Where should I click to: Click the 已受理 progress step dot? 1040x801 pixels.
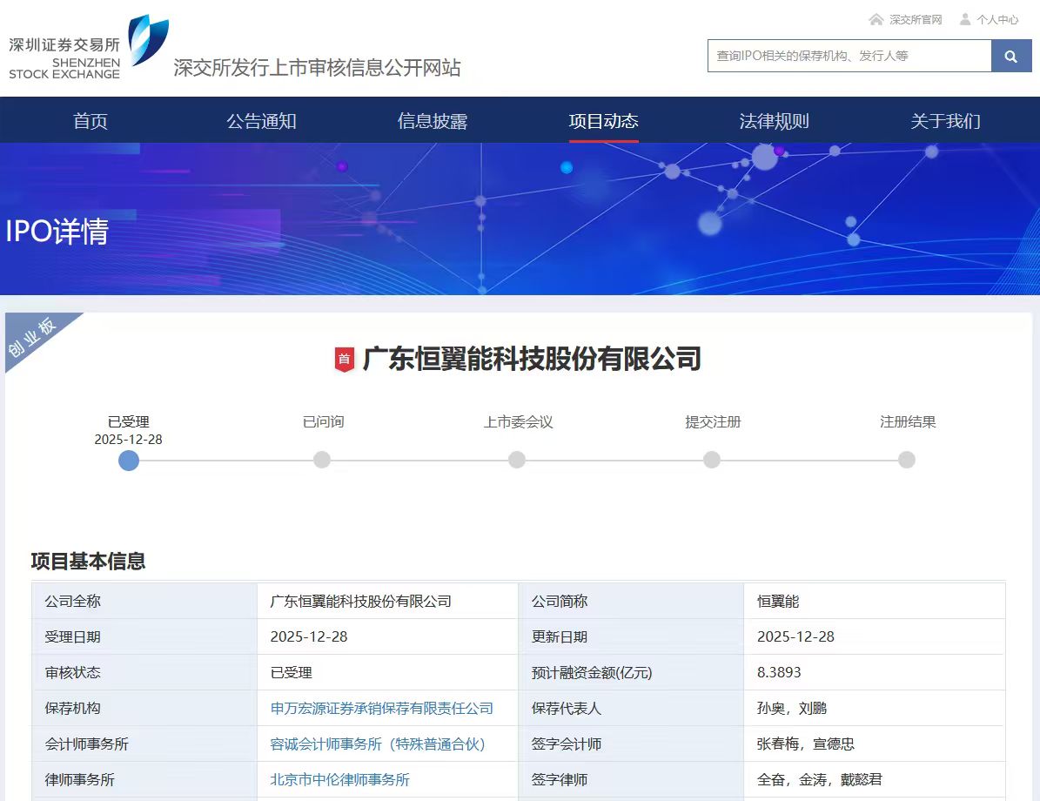(129, 460)
